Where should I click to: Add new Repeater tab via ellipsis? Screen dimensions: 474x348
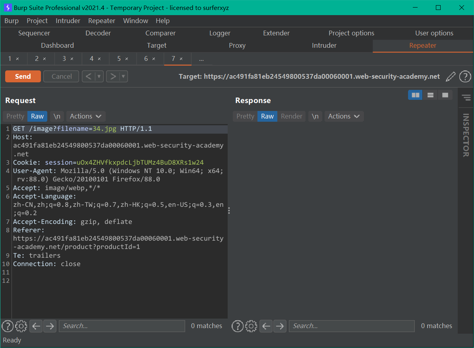tap(201, 59)
